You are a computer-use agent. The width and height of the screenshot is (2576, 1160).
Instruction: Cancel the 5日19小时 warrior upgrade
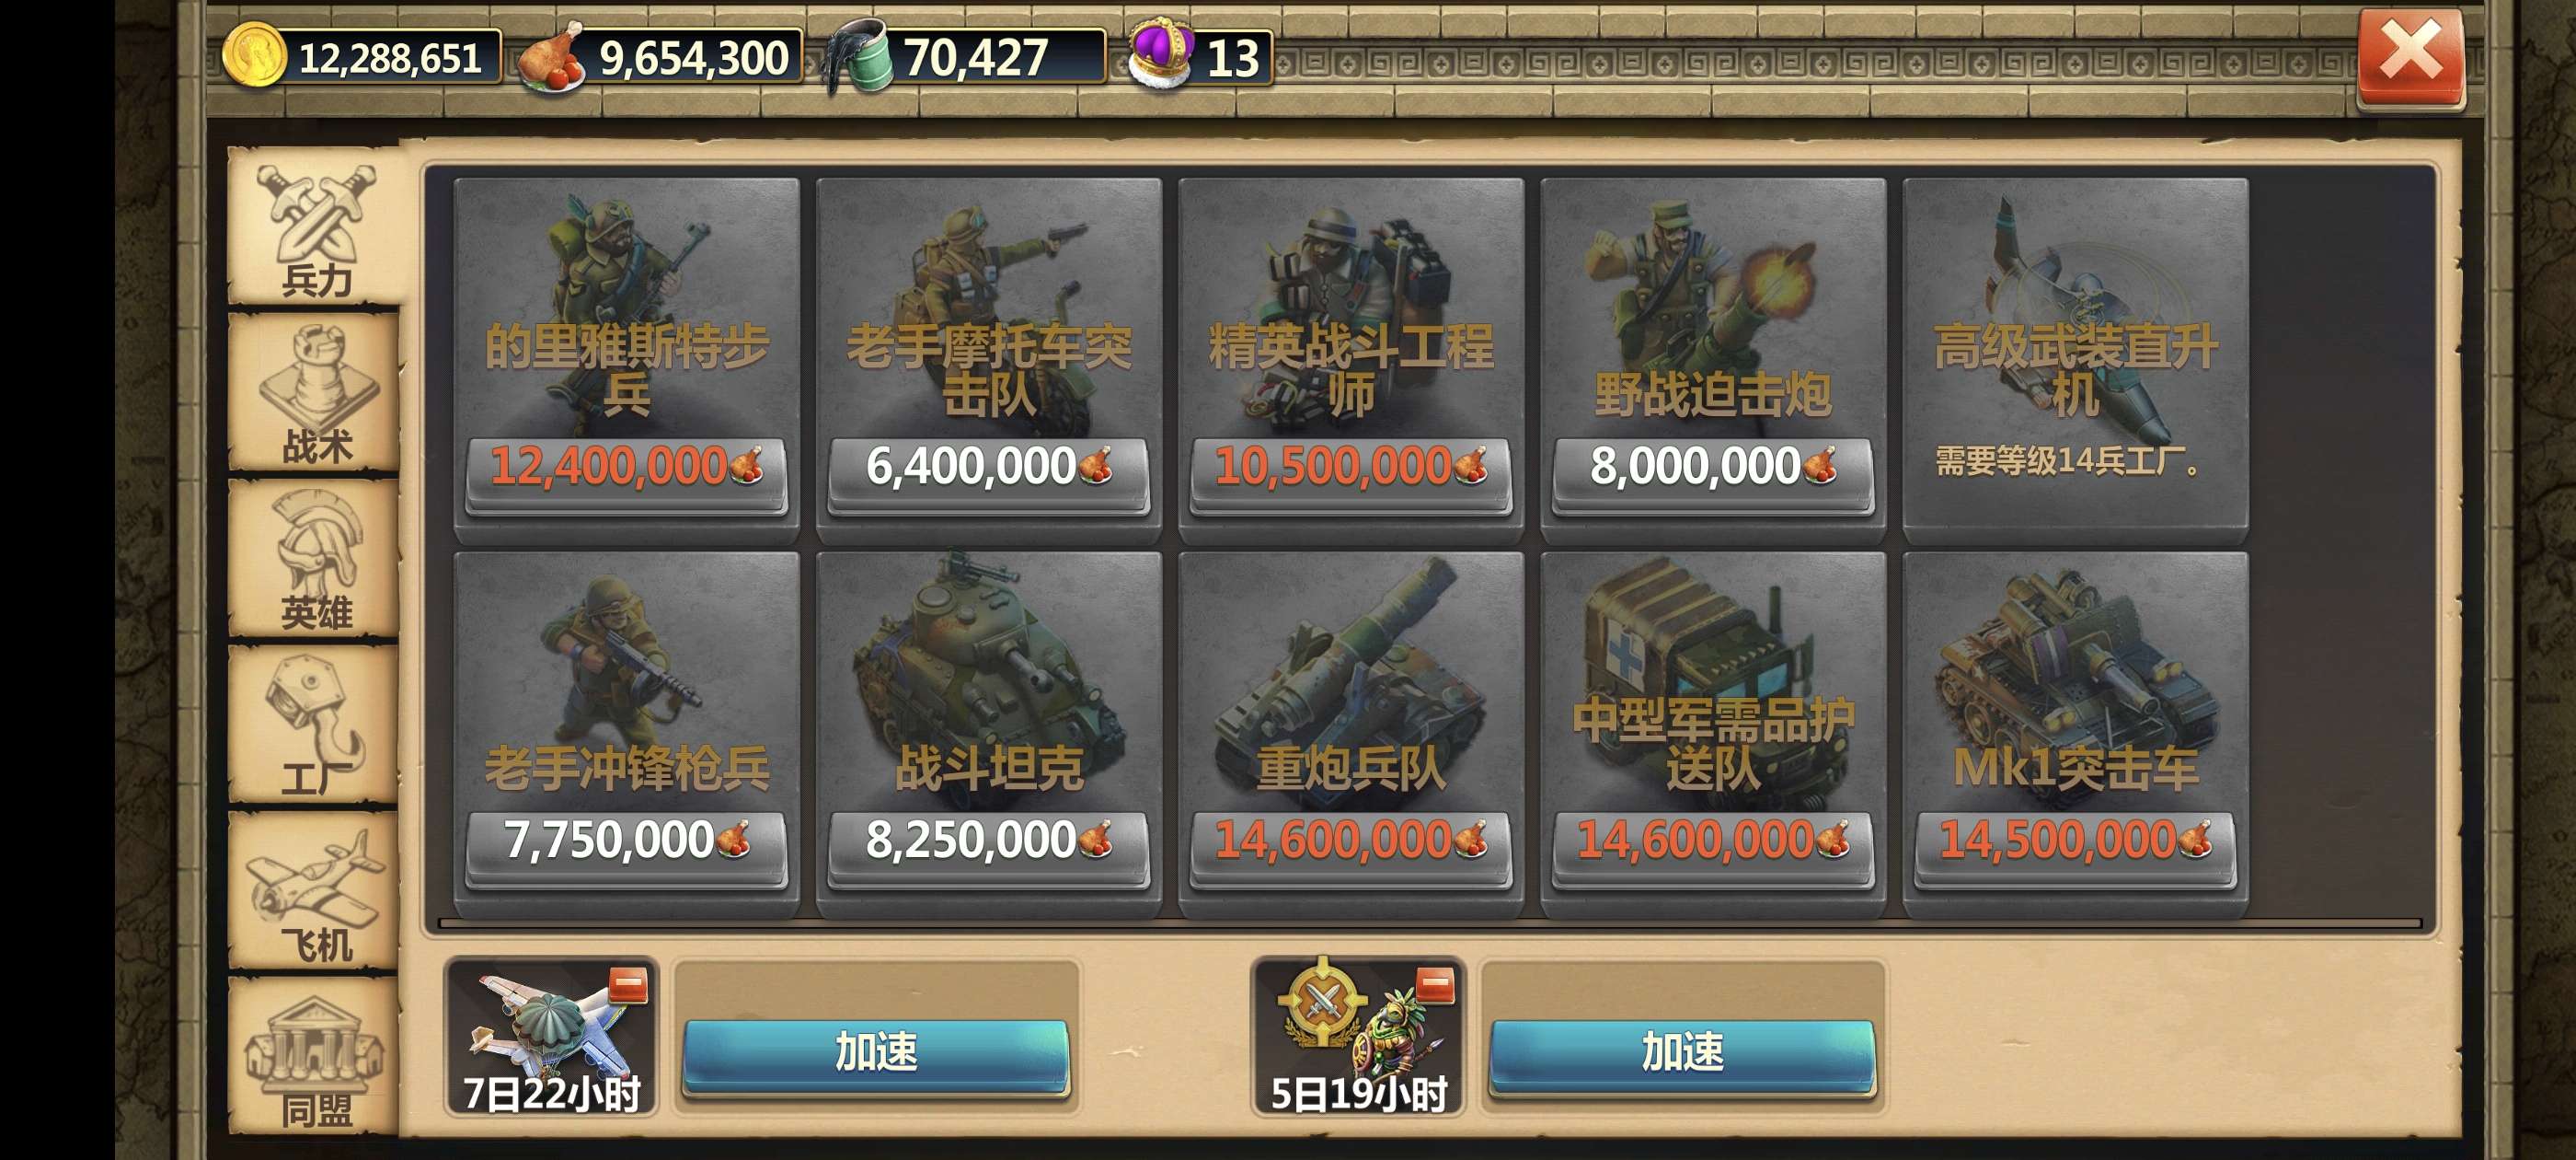click(x=1435, y=986)
